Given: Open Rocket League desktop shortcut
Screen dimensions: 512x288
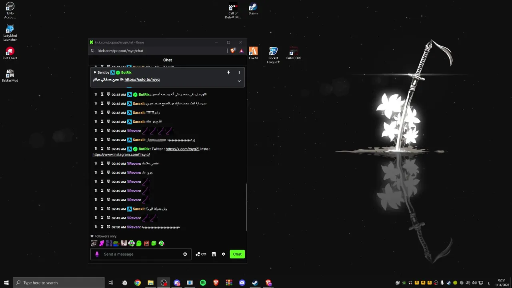Looking at the screenshot, I should point(273,55).
